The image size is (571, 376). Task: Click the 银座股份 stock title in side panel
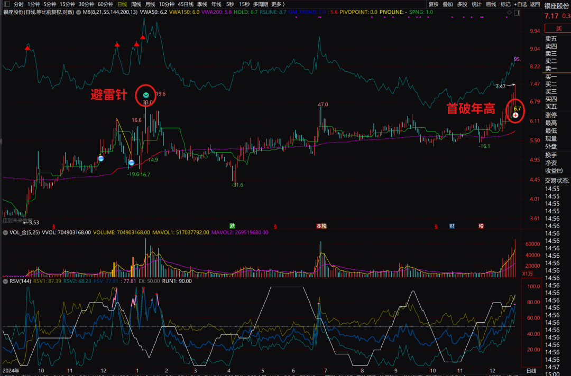[557, 6]
